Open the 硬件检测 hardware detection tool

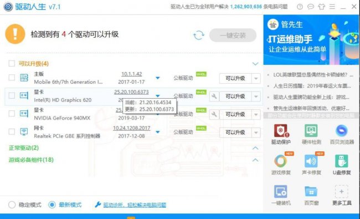click(x=311, y=131)
